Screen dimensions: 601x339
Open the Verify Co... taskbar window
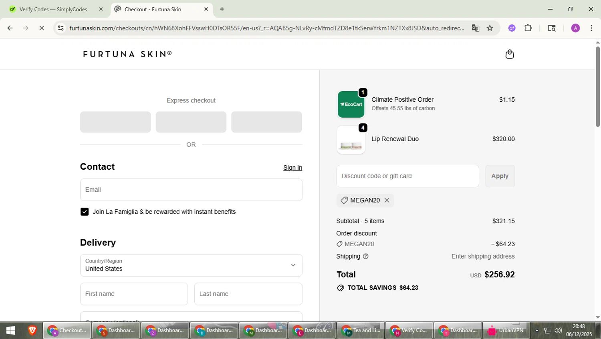tap(409, 331)
